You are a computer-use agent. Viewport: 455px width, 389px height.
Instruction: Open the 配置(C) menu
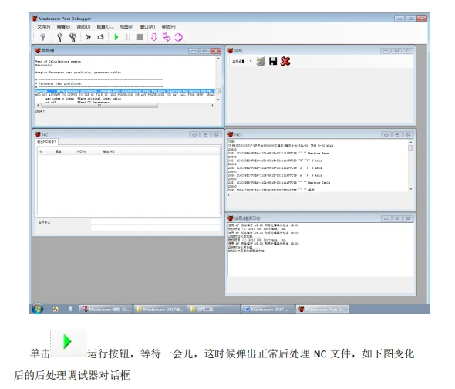point(105,27)
